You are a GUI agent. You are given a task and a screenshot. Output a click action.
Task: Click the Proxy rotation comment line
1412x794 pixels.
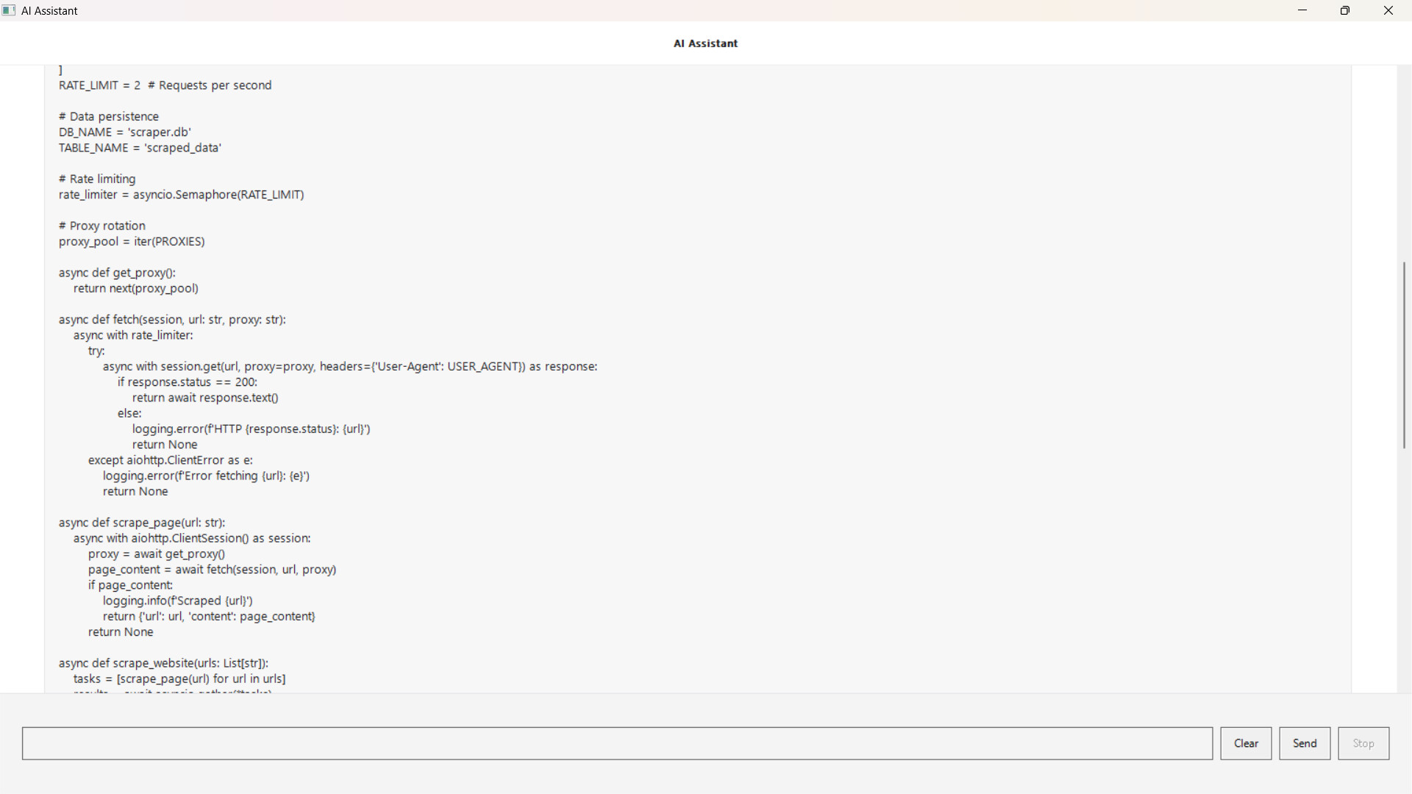[101, 226]
